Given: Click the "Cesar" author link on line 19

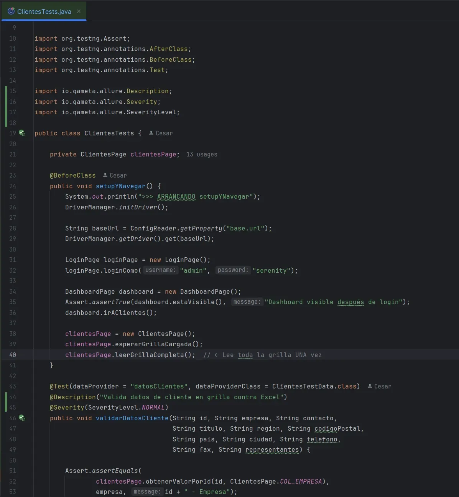Looking at the screenshot, I should (164, 133).
